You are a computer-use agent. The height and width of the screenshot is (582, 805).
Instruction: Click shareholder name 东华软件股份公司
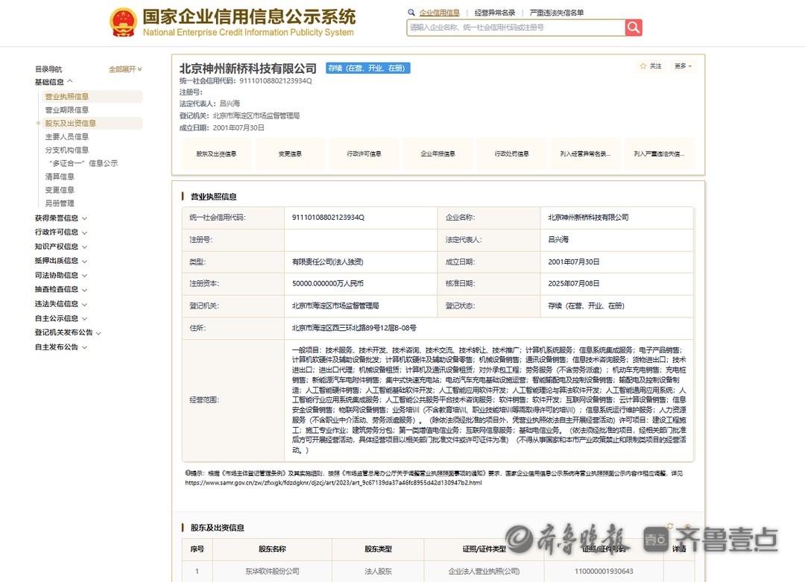click(272, 572)
